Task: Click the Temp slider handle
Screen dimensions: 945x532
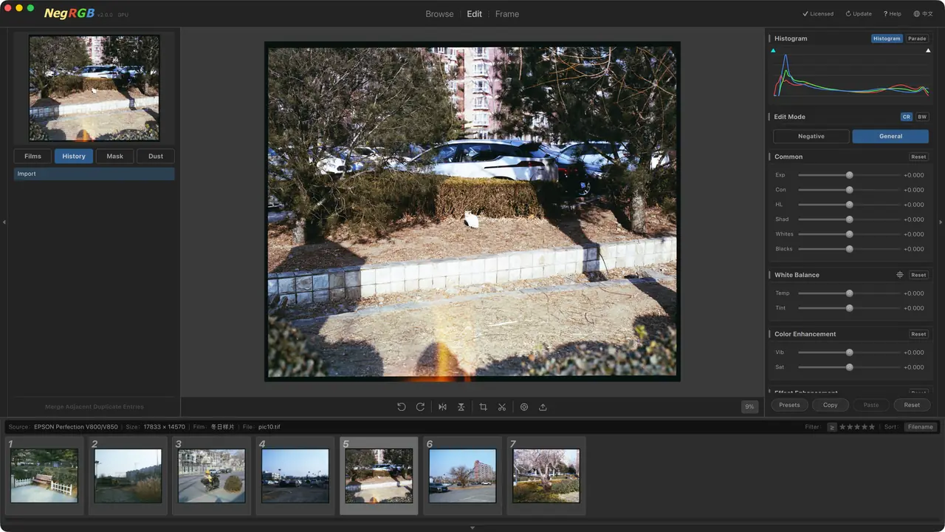Action: click(x=849, y=293)
